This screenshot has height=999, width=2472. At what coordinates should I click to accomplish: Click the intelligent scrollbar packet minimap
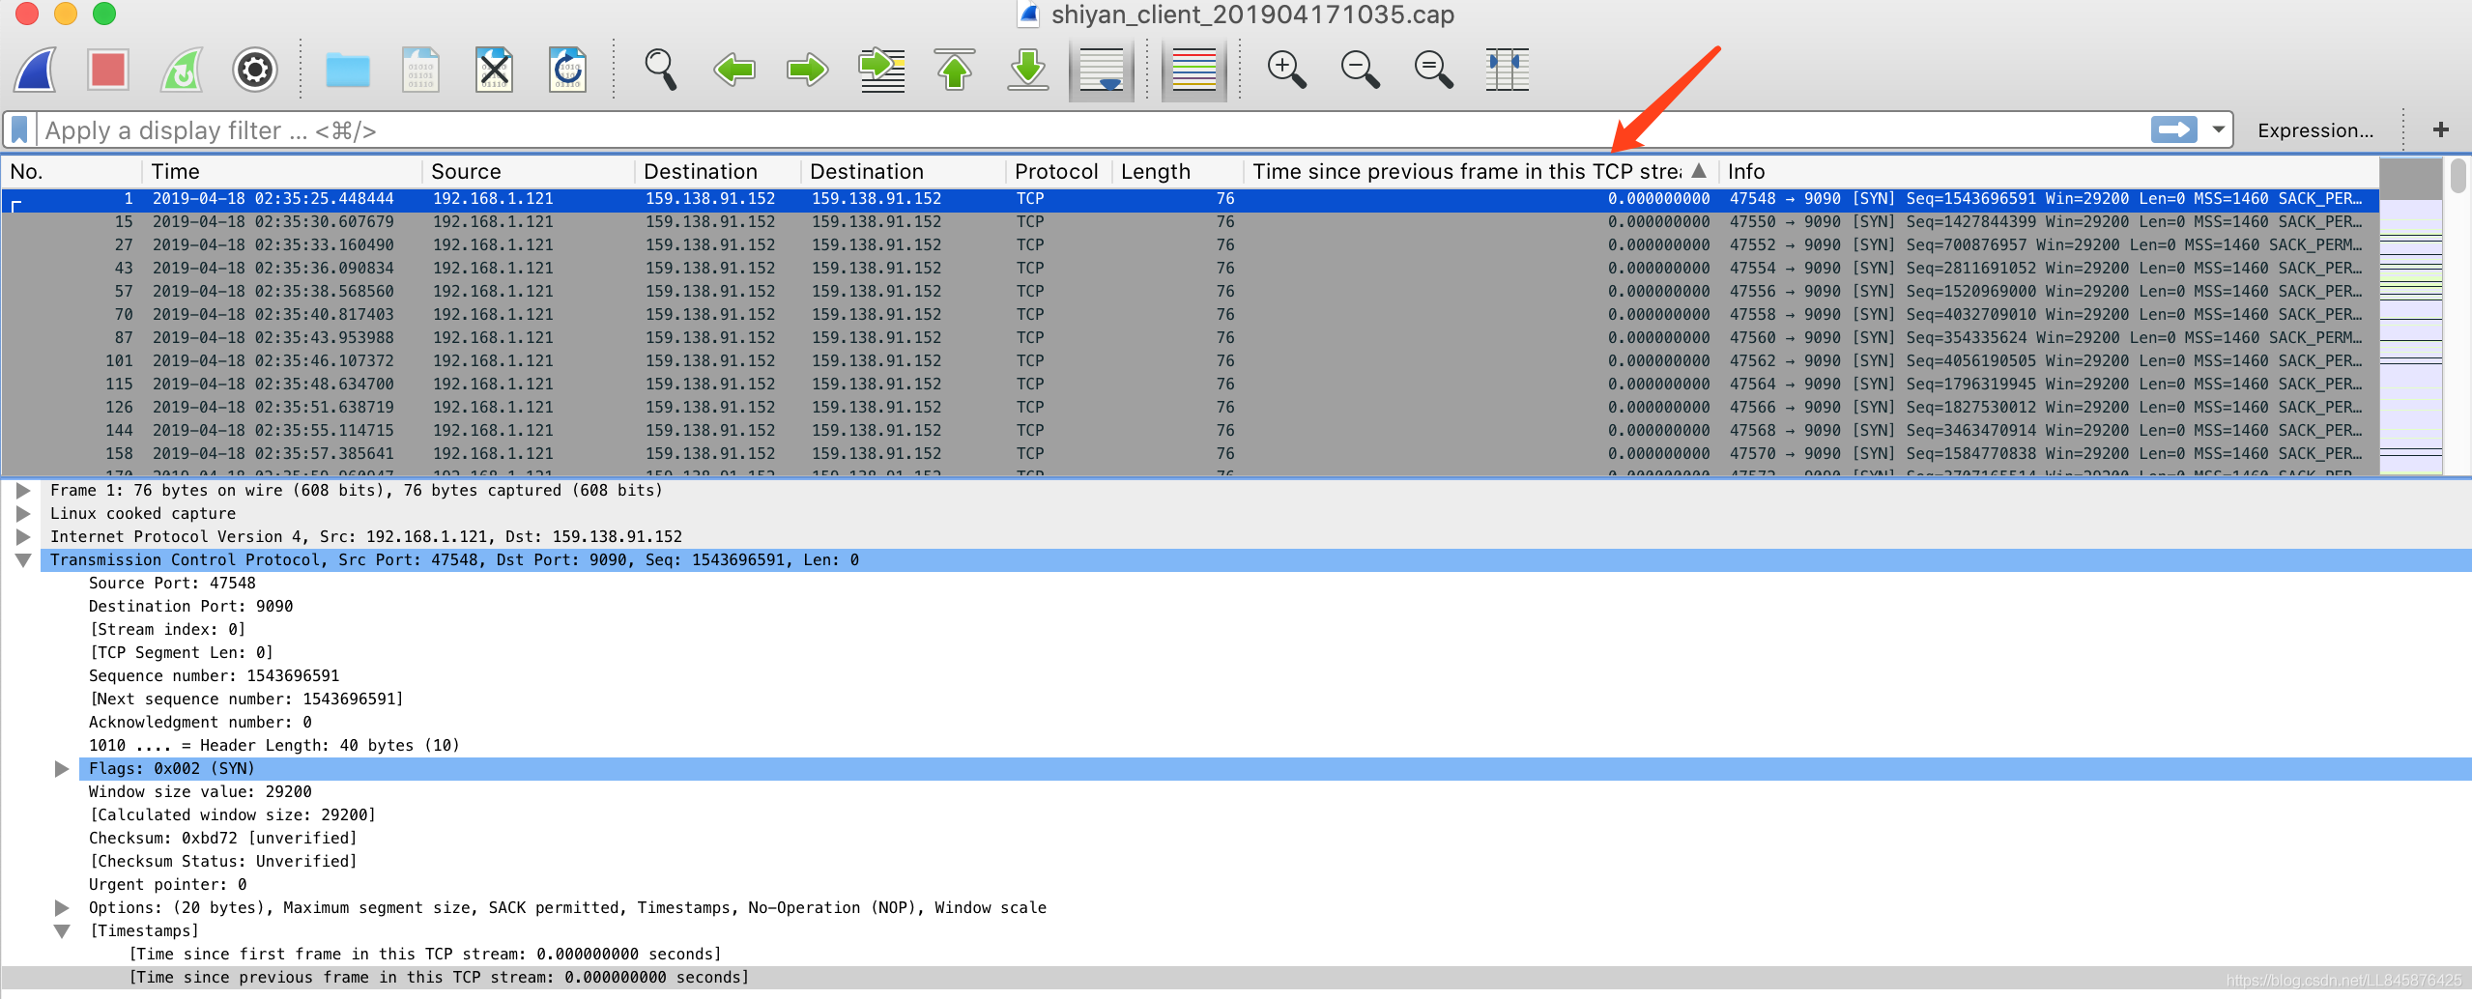click(x=2411, y=319)
